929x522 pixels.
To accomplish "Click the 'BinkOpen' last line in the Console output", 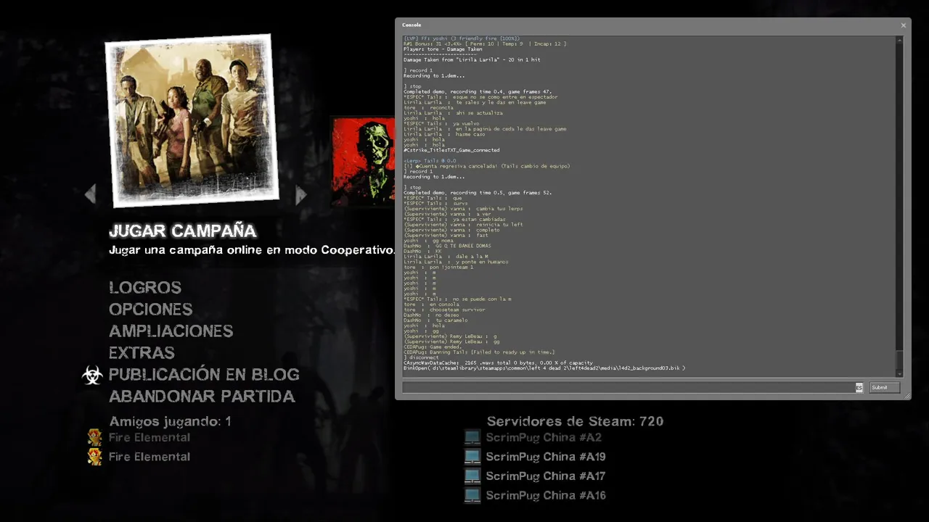I will tap(544, 368).
